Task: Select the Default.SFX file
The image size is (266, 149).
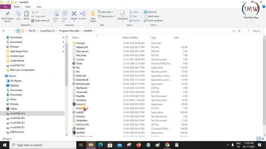Action: 82,47
